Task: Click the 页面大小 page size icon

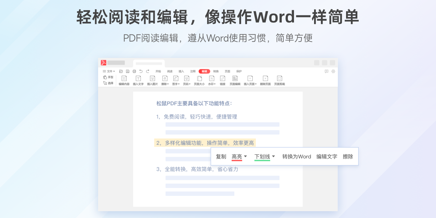Action: point(199,79)
